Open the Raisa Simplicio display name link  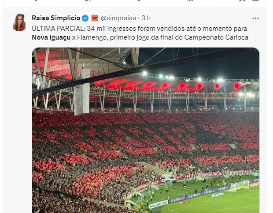[x=56, y=18]
